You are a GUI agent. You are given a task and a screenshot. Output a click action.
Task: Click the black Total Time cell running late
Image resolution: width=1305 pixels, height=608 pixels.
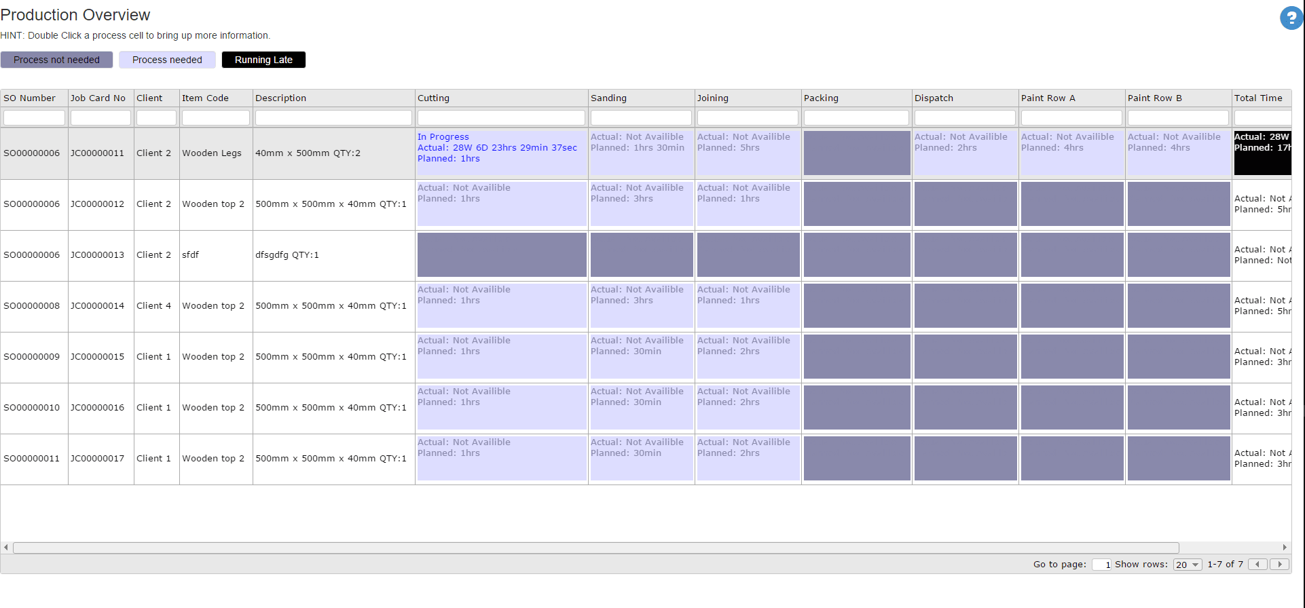click(1262, 153)
